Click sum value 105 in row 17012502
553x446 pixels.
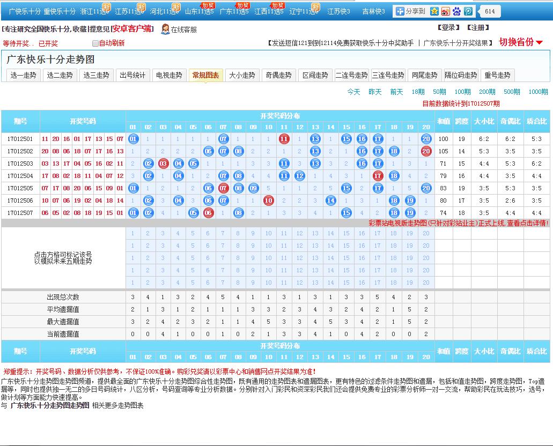pos(444,151)
